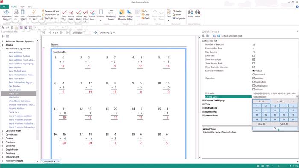Expand Geometry category
Image resolution: width=299 pixels, height=168 pixels.
[3, 146]
